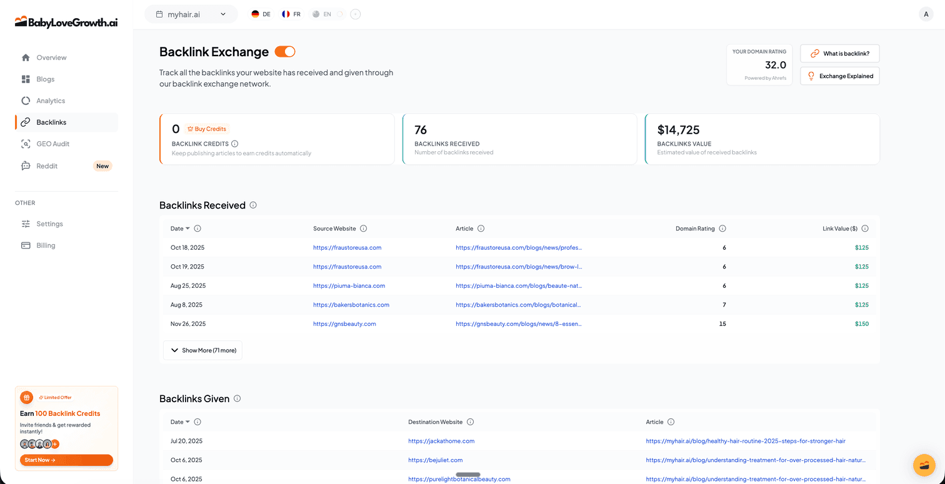The image size is (945, 484).
Task: Click the Buy Credits button
Action: click(206, 129)
